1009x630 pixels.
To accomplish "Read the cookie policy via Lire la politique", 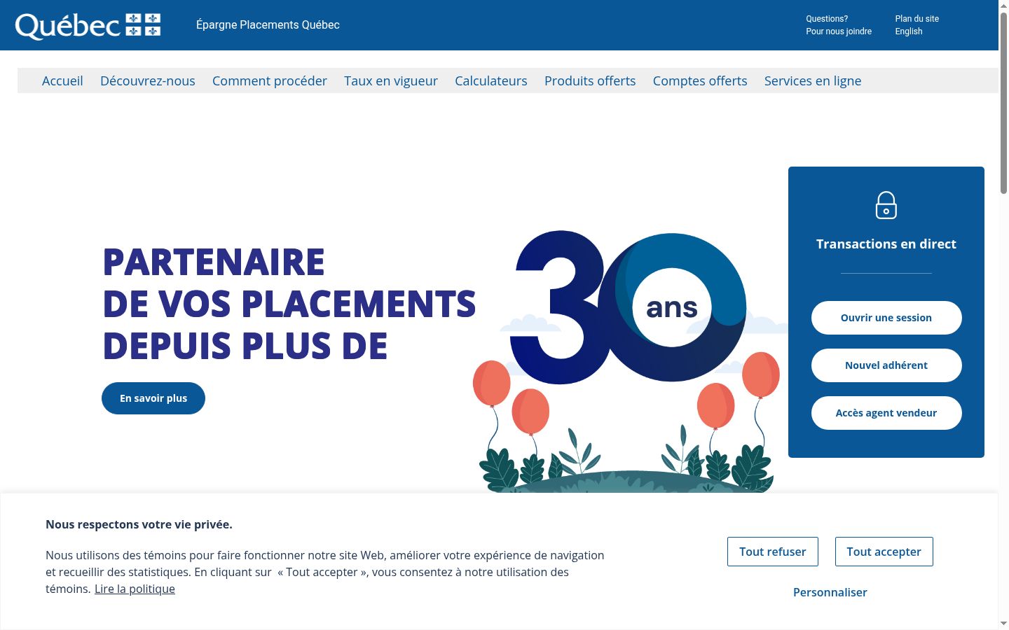I will click(x=135, y=589).
